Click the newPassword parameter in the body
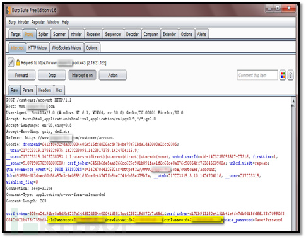Screen dimensions: 306x239 tap(134, 220)
